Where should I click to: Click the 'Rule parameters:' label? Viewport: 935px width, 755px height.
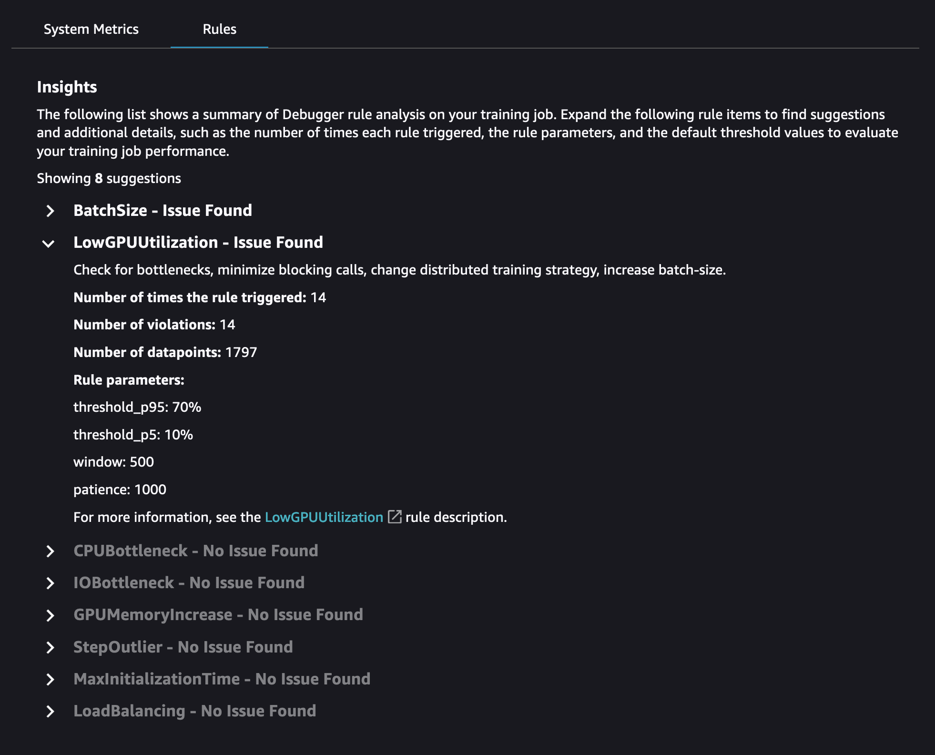click(129, 380)
